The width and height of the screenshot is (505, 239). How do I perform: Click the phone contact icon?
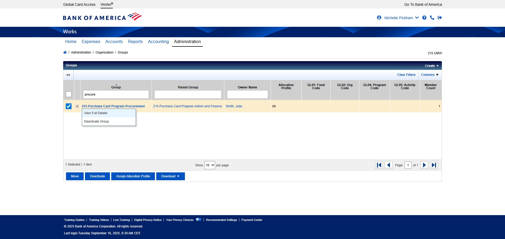[x=432, y=18]
